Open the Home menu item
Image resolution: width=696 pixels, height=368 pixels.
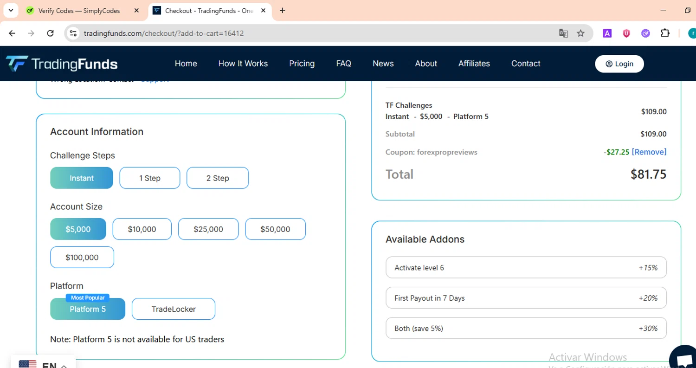(x=186, y=64)
